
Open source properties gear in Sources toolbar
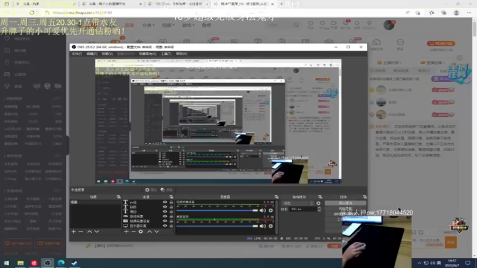141,232
